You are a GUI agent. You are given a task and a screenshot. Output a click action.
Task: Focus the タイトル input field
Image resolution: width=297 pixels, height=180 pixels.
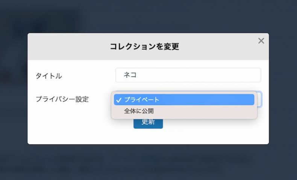(188, 75)
